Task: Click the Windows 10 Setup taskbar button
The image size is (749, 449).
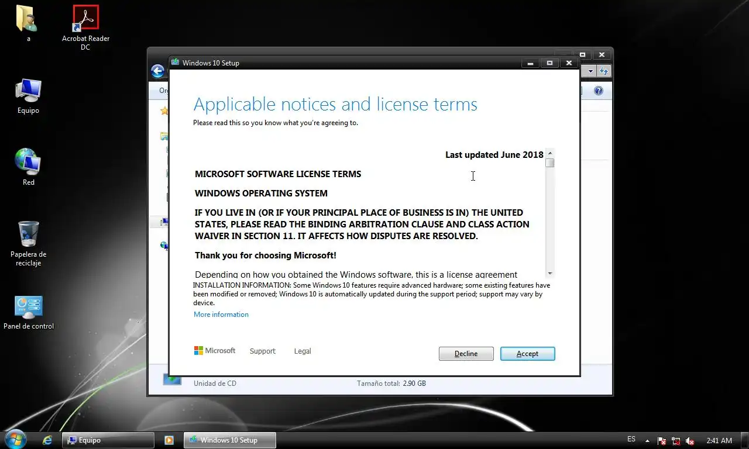Action: point(229,440)
